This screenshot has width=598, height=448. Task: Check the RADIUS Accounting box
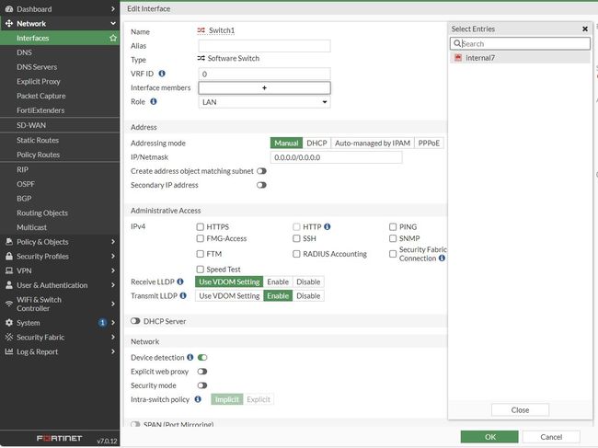pyautogui.click(x=296, y=254)
